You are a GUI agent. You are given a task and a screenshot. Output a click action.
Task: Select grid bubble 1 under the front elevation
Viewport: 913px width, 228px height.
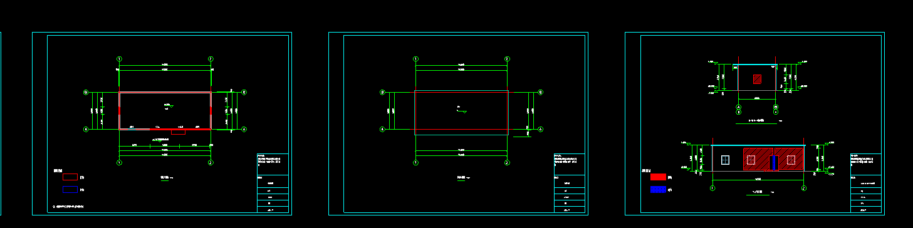712,188
